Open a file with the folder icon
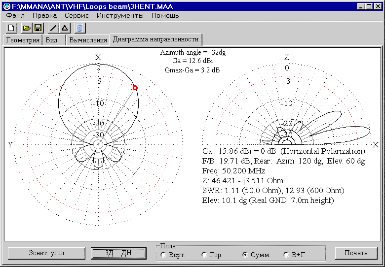The height and width of the screenshot is (267, 385). (26, 28)
